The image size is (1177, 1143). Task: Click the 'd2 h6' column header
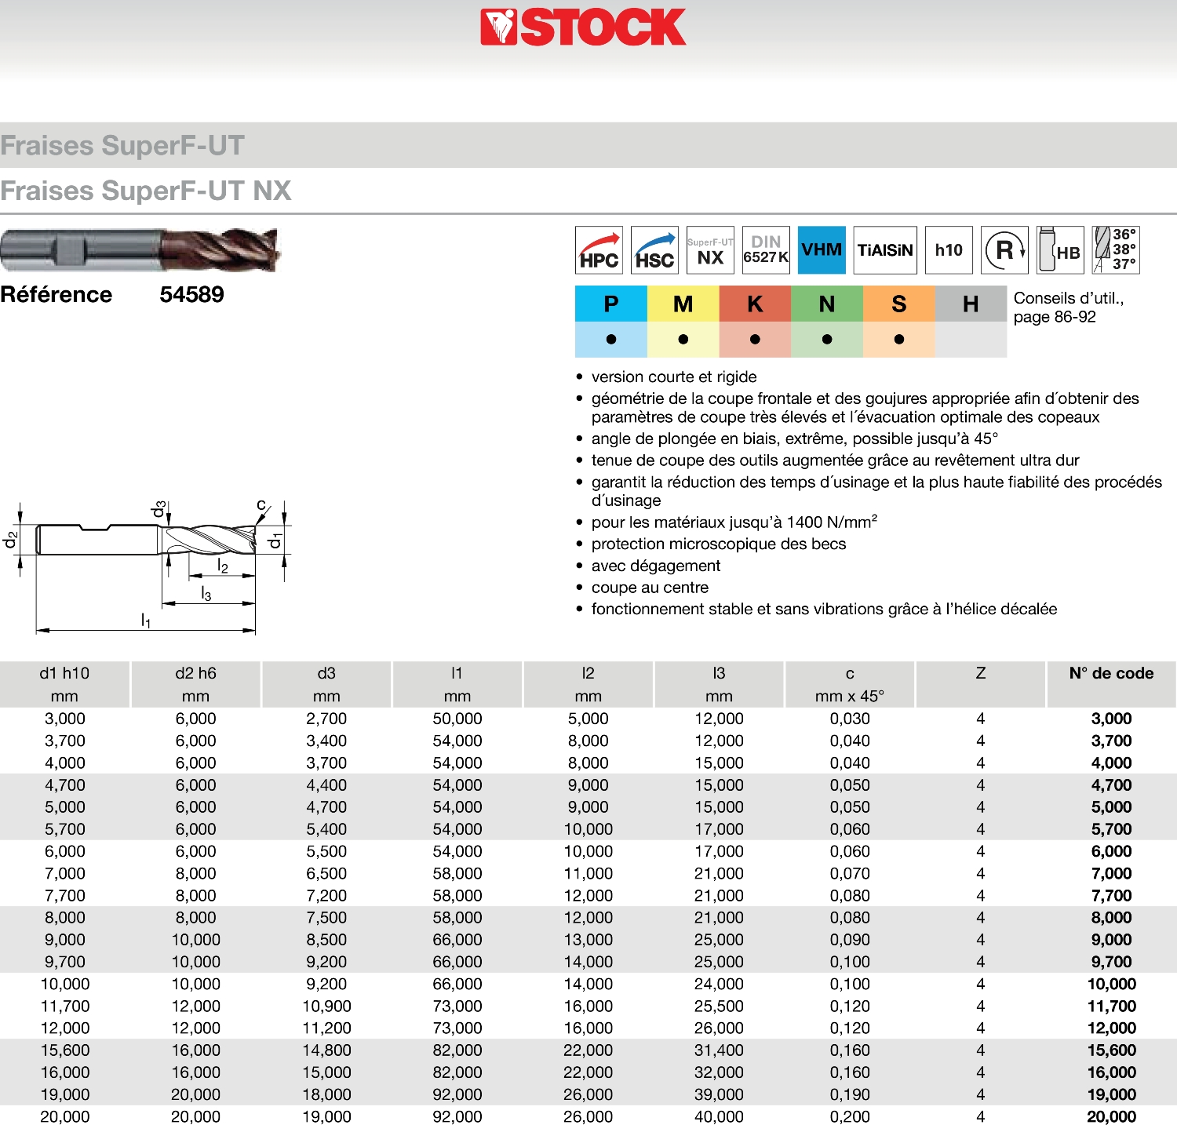tap(195, 684)
